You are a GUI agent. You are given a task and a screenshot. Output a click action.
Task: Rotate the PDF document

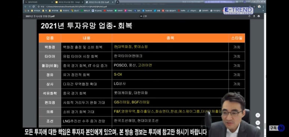pos(250,16)
